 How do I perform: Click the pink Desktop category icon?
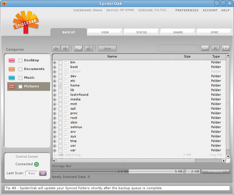pyautogui.click(x=12, y=60)
